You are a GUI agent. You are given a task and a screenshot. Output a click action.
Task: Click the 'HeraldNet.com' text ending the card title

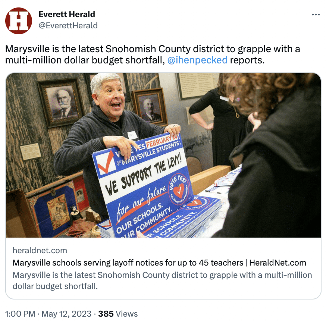pos(278,263)
